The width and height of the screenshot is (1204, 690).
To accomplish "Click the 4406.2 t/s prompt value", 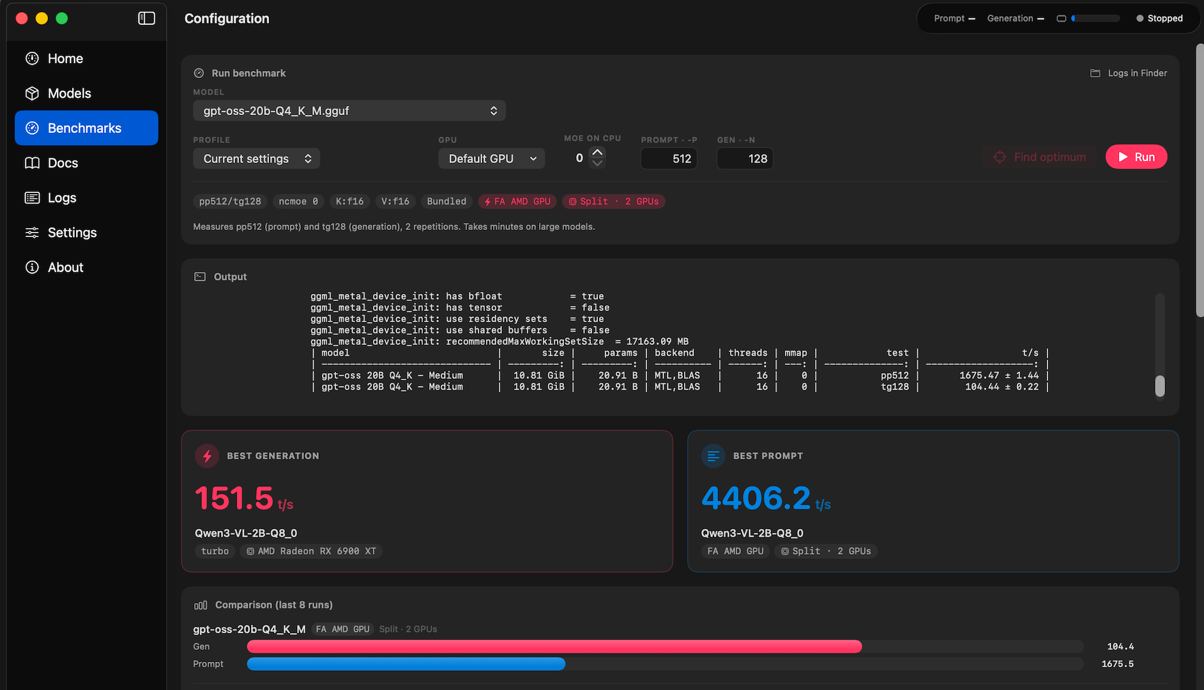I will [766, 498].
